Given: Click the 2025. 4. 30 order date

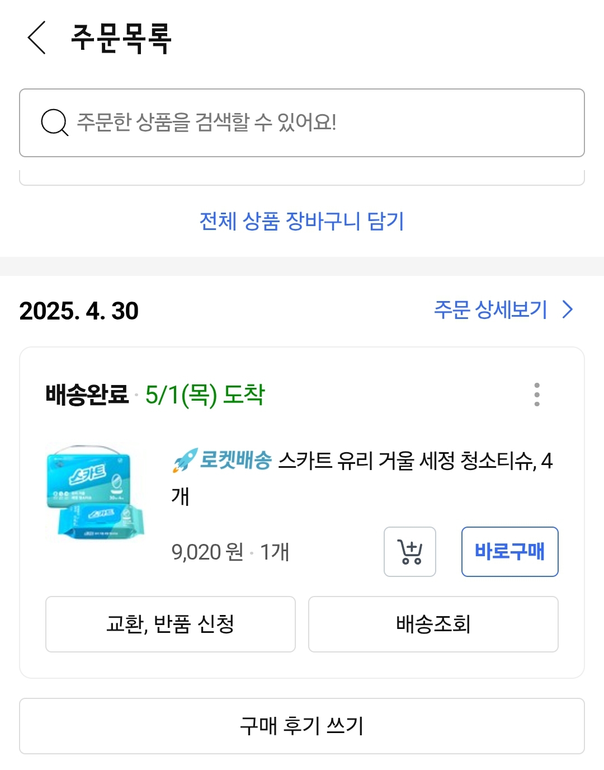Looking at the screenshot, I should point(79,311).
